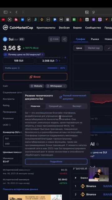Open the blue B coin bookmark icon
The width and height of the screenshot is (112, 200).
[x=35, y=19]
